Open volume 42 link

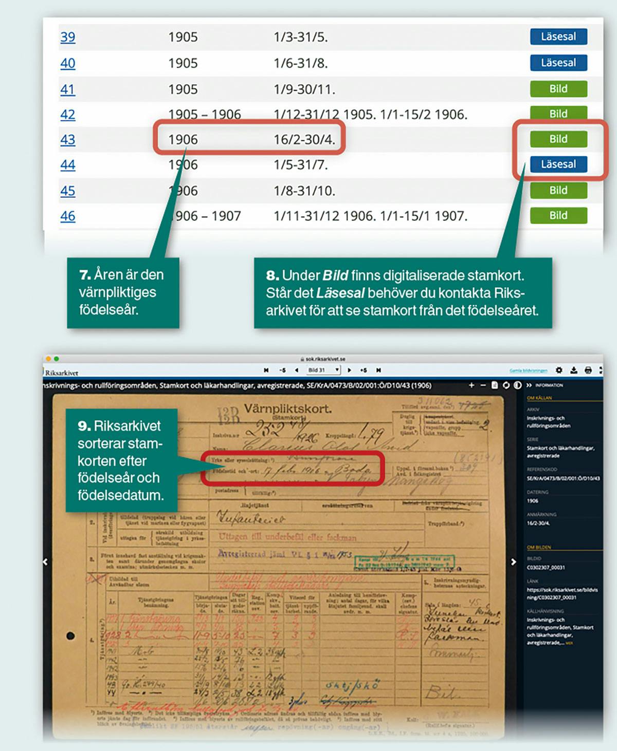(67, 115)
